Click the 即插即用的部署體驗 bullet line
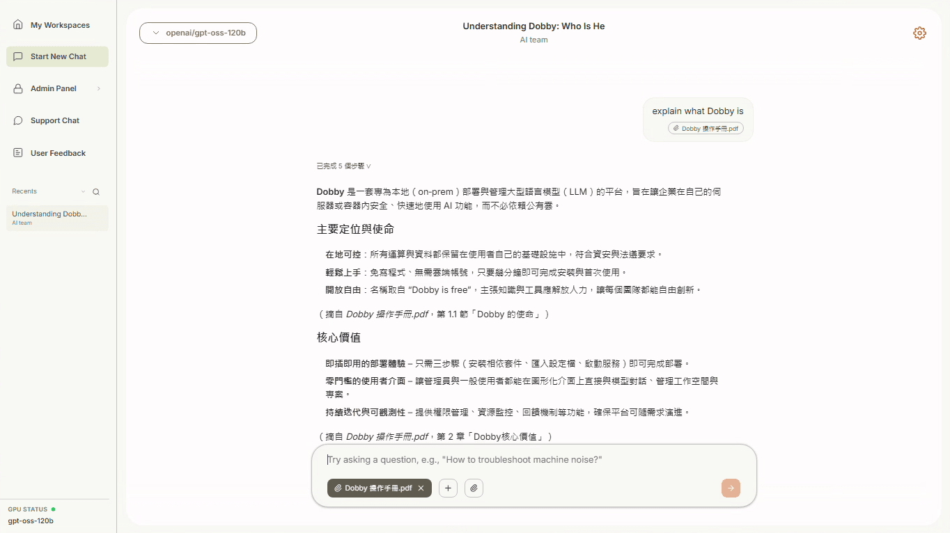Viewport: 950px width, 533px height. 508,363
